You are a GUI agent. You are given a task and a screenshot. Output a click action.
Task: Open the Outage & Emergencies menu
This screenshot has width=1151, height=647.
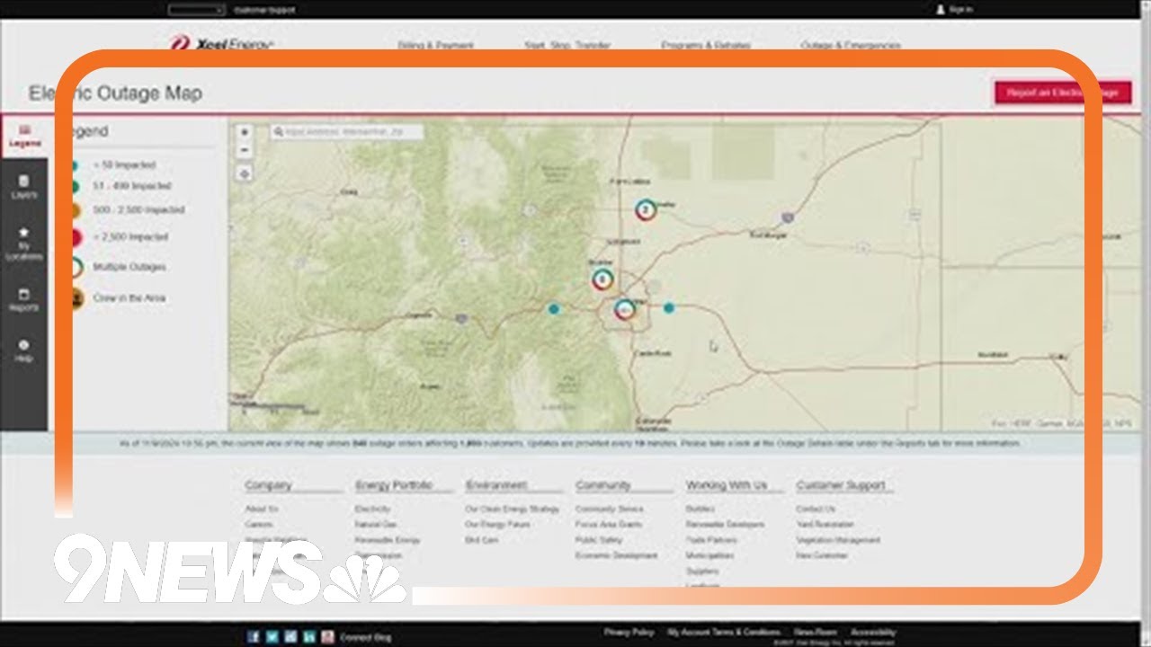851,45
